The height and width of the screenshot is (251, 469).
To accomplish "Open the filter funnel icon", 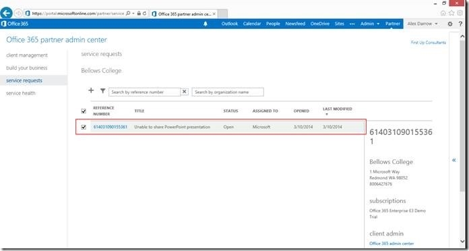I will pyautogui.click(x=102, y=91).
